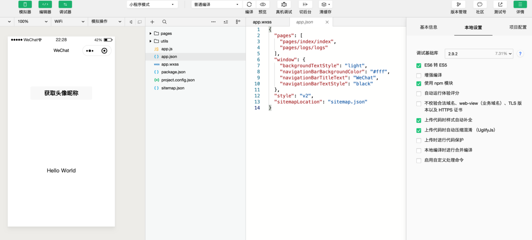Screen dimensions: 532x240
Task: Click the WeChat title in simulator navigation bar
Action: (x=61, y=50)
